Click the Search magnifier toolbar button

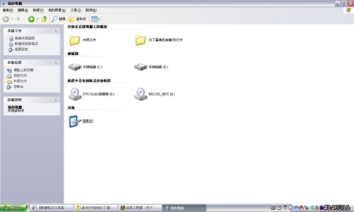tap(58, 19)
